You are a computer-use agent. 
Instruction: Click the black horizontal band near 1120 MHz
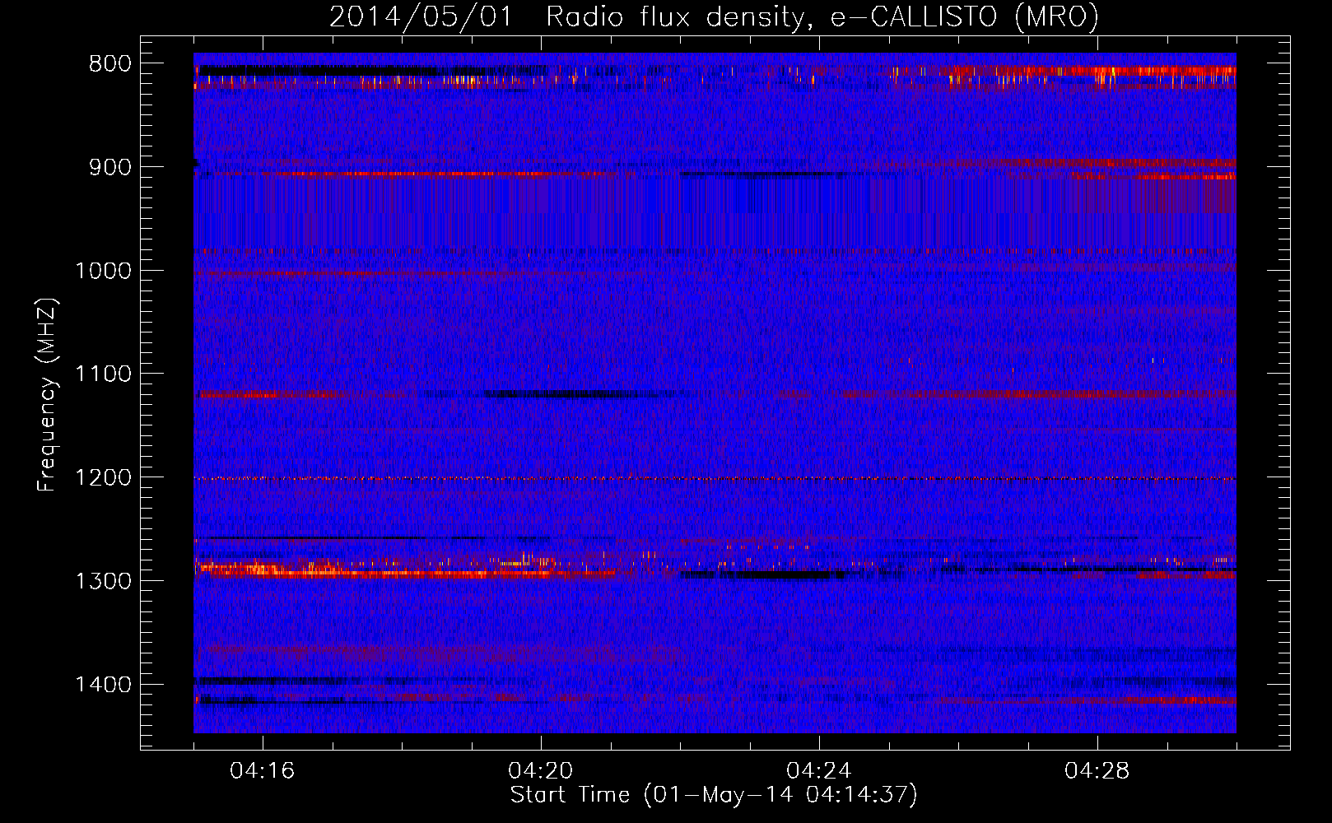pos(568,393)
